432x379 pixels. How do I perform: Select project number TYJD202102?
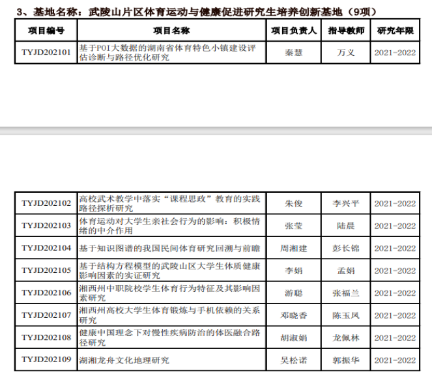46,203
